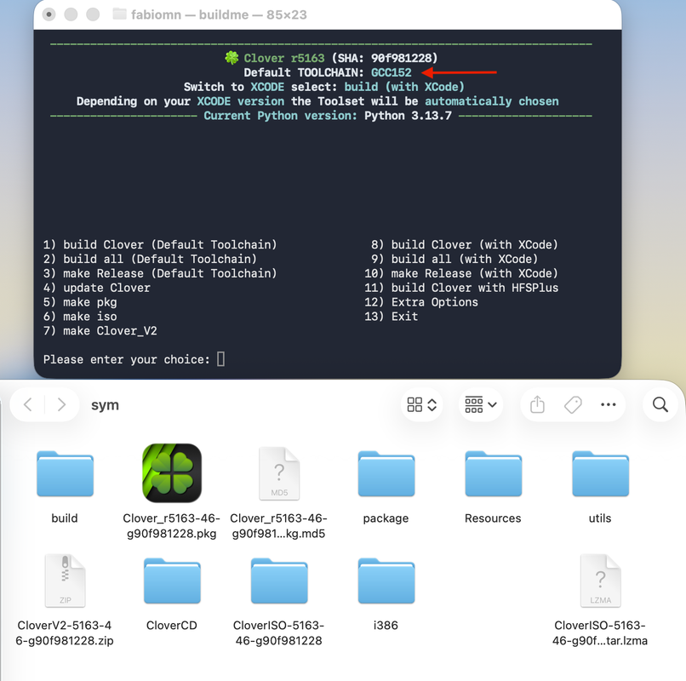Select the CloverISO tar.lzma file icon
Screen dimensions: 686x681
pos(600,581)
